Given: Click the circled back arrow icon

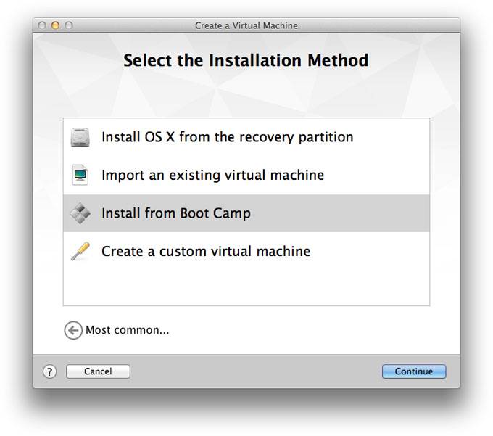Looking at the screenshot, I should point(73,330).
